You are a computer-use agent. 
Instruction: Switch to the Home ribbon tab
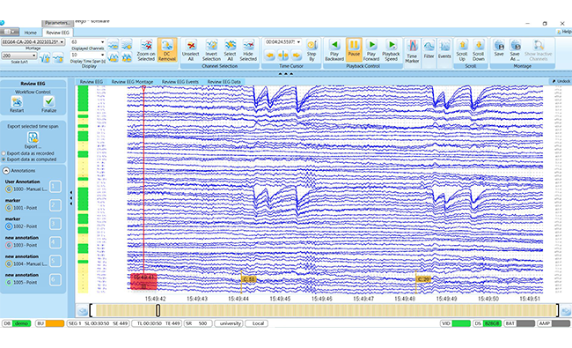coord(30,33)
